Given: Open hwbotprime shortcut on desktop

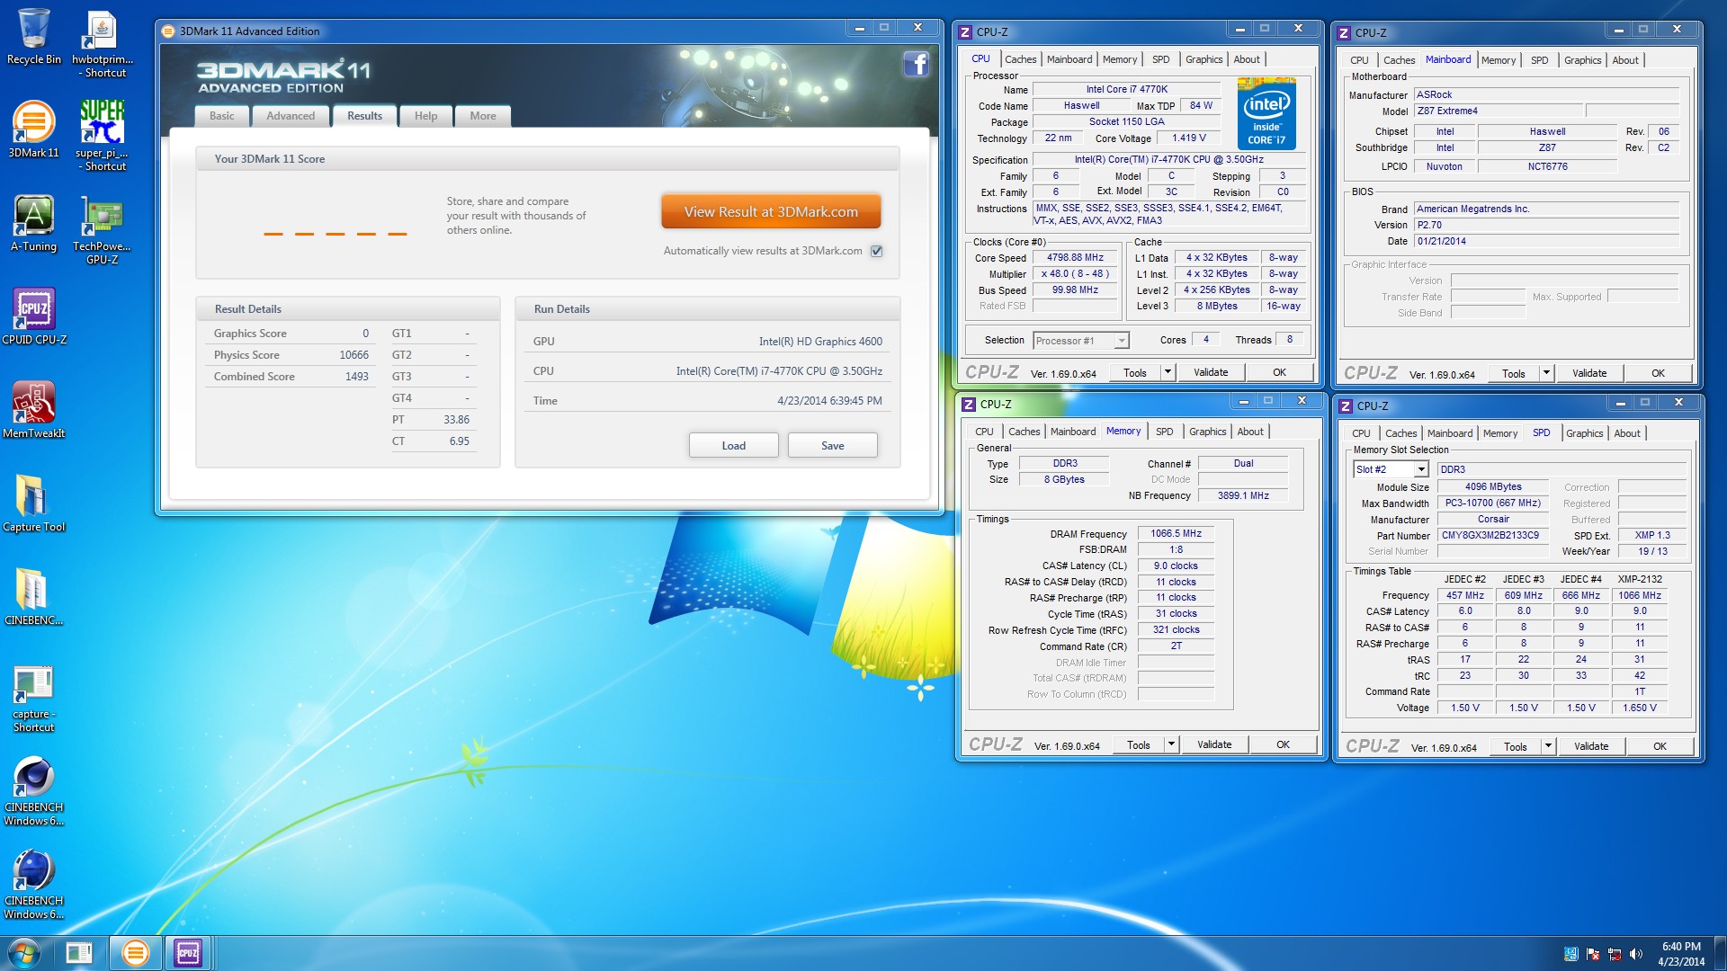Looking at the screenshot, I should (102, 30).
